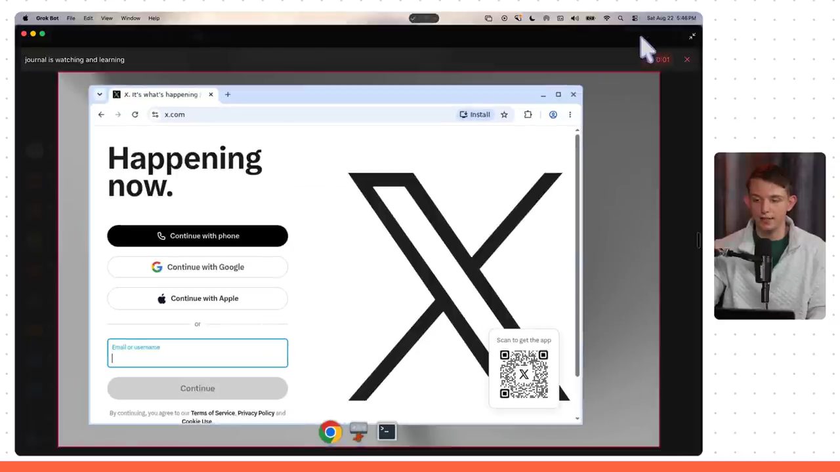Select Continue with Apple
Viewport: 840px width, 472px height.
point(198,298)
